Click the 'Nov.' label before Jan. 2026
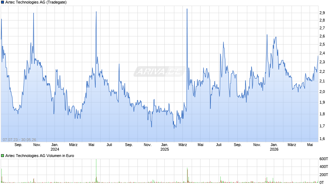333x186 pixels. point(257,145)
